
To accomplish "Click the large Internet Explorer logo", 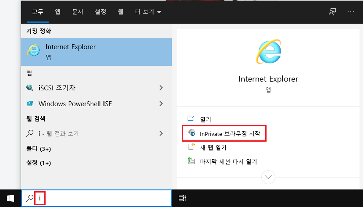I will pos(268,51).
